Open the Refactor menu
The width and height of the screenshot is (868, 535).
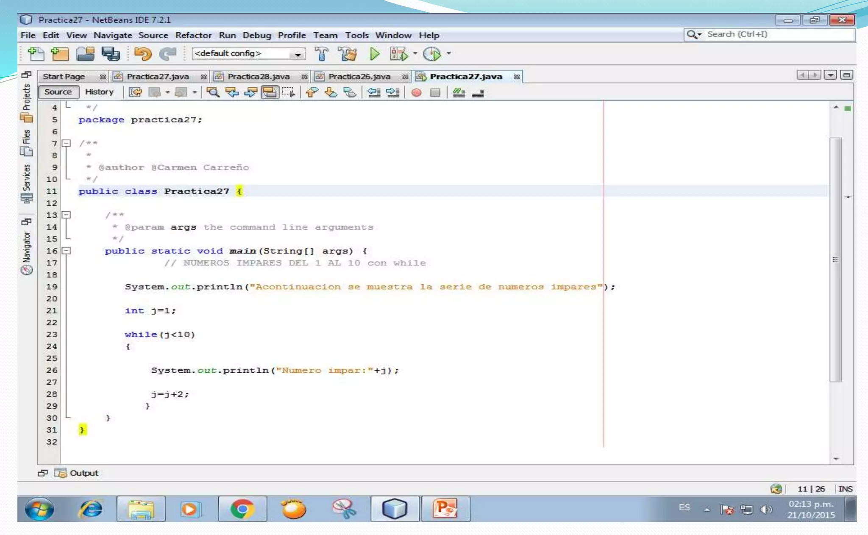pos(193,35)
